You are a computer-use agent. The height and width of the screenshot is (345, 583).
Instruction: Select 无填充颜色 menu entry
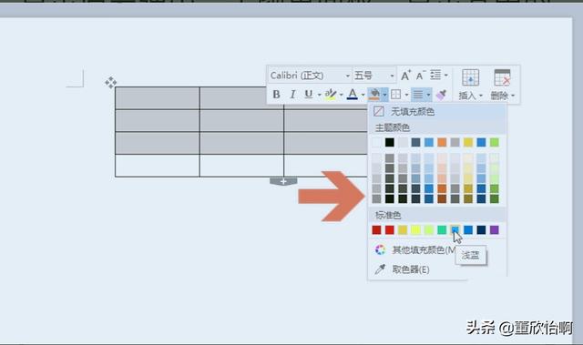coord(437,111)
